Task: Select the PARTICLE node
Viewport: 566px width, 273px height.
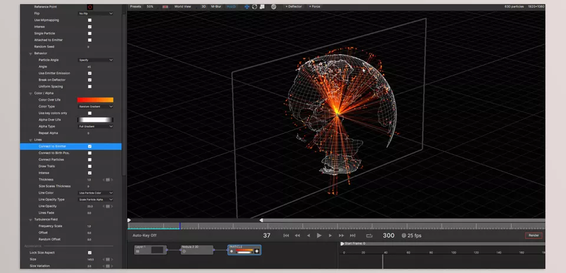Action: pos(244,250)
